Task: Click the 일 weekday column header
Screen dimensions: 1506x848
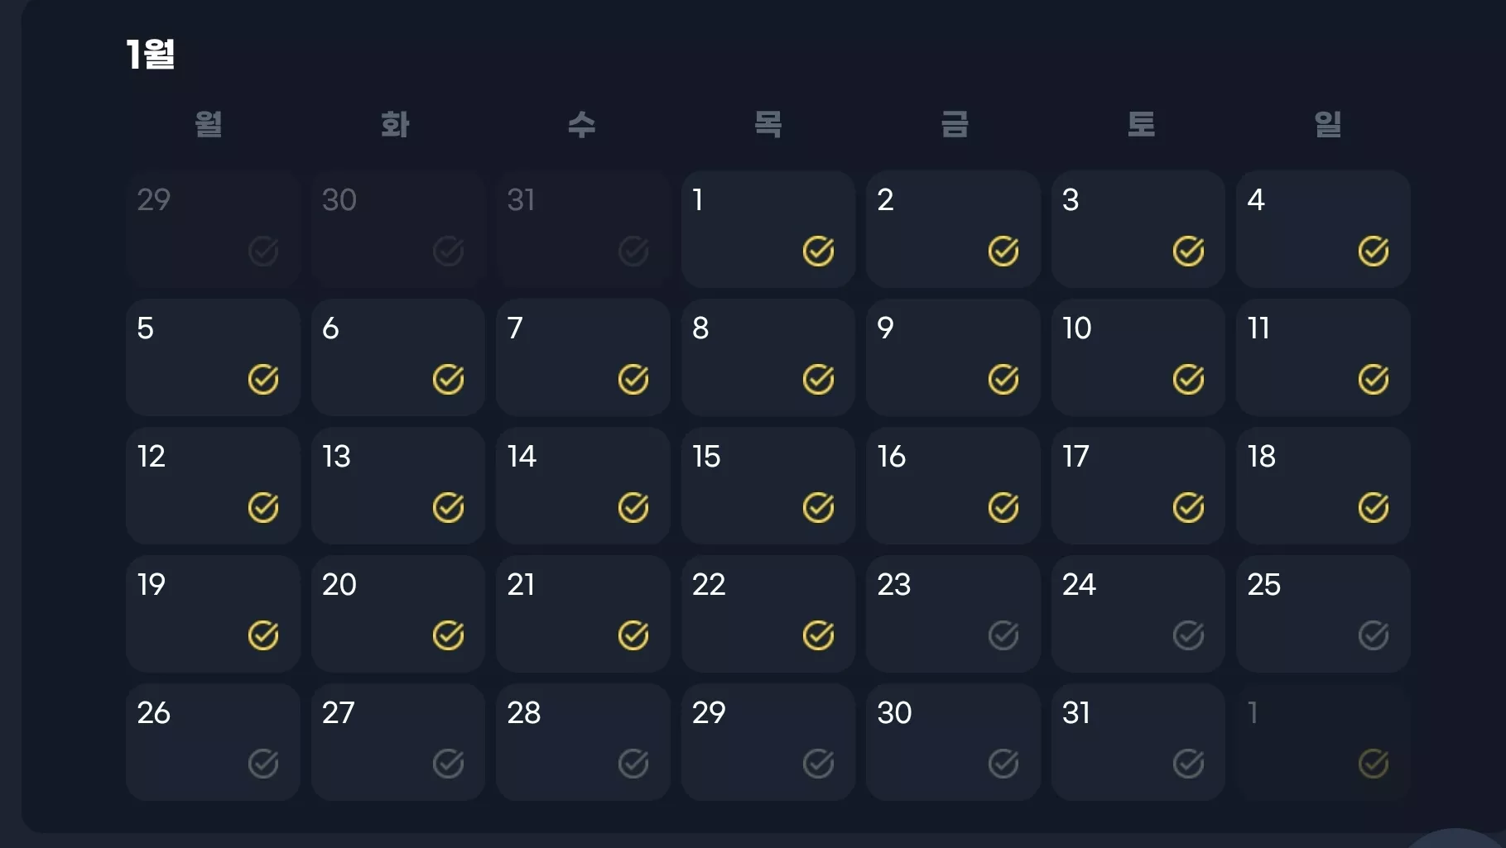Action: tap(1328, 124)
